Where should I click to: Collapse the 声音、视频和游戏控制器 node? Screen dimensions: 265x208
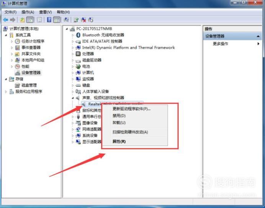coord(73,98)
